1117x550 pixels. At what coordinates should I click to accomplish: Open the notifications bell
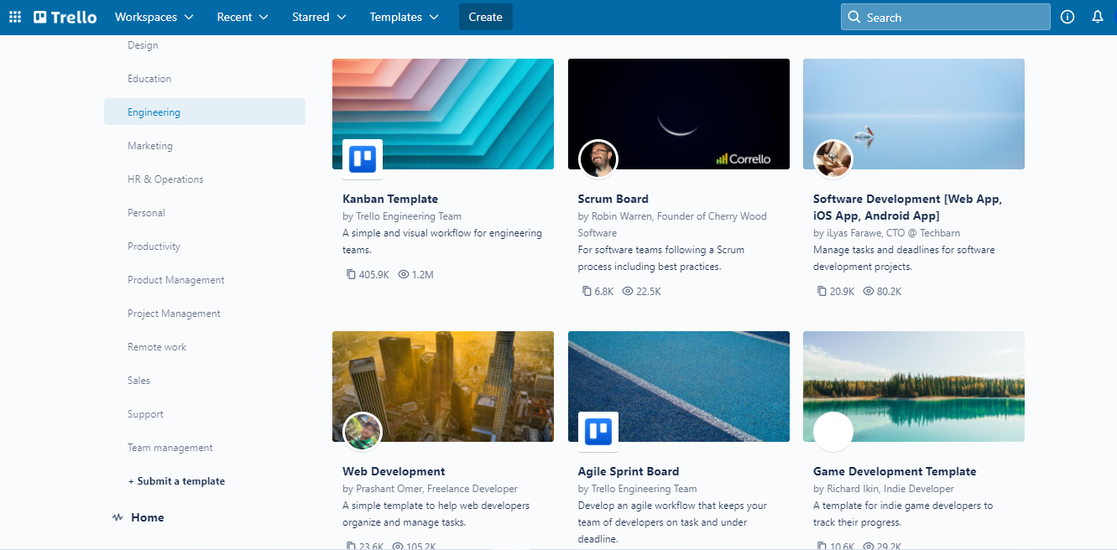tap(1098, 17)
